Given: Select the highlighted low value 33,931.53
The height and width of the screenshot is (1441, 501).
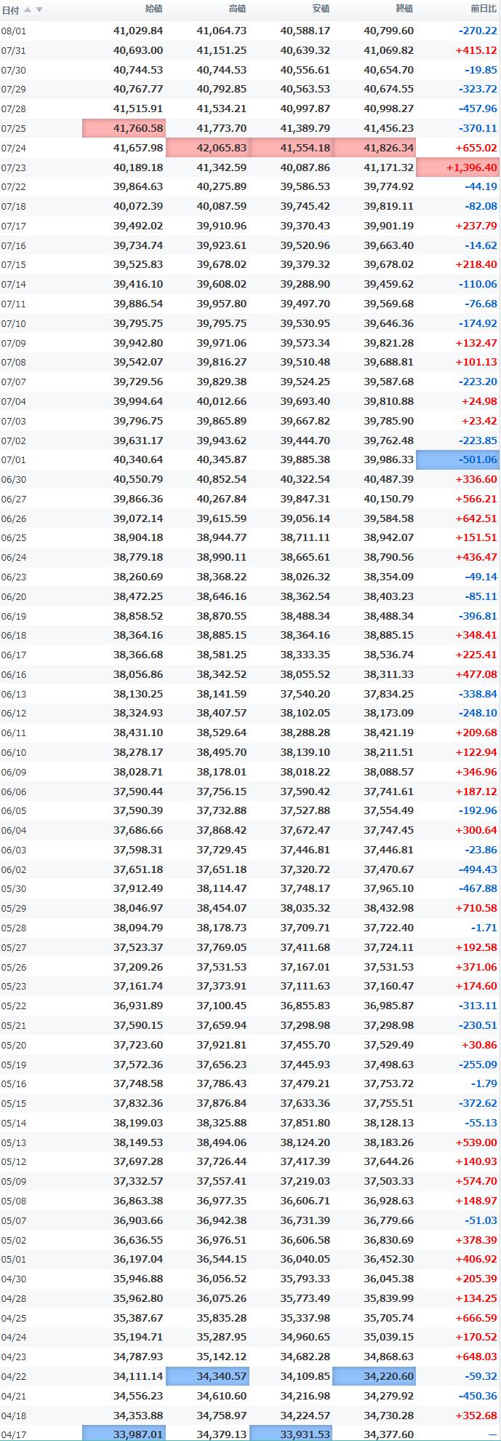Looking at the screenshot, I should tap(292, 1435).
